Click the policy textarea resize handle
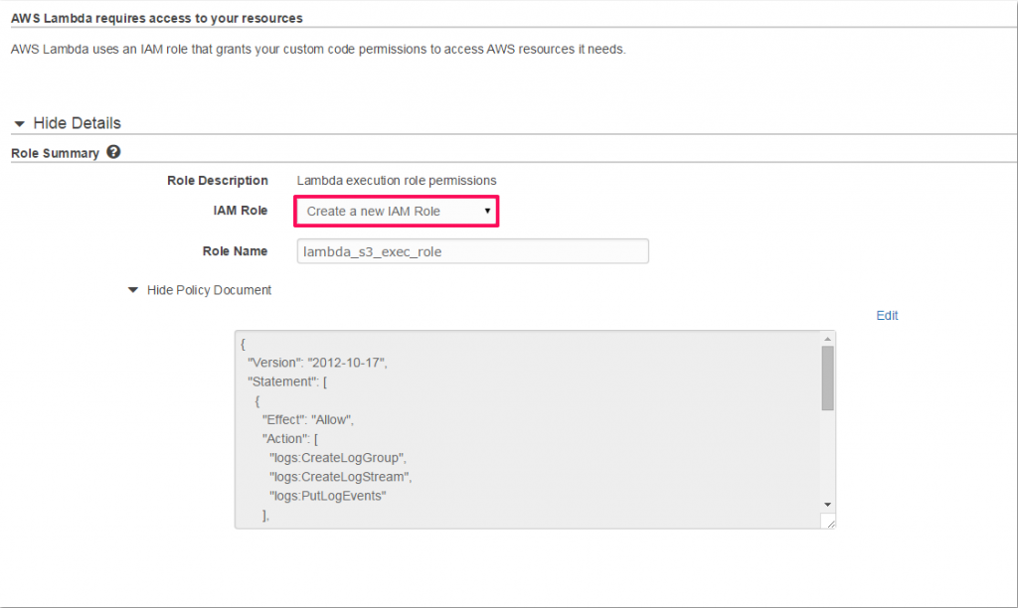Viewport: 1018px width, 608px height. 828,522
